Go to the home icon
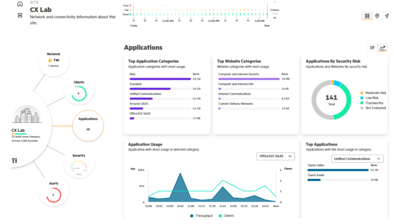Screen dimensions: 394x224 [x=20, y=4]
